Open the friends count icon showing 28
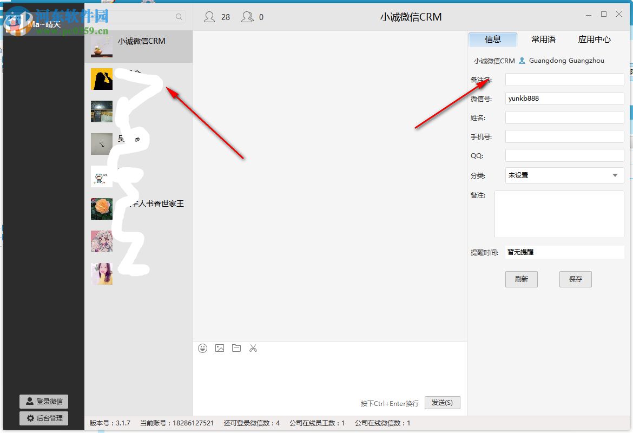 coord(209,17)
